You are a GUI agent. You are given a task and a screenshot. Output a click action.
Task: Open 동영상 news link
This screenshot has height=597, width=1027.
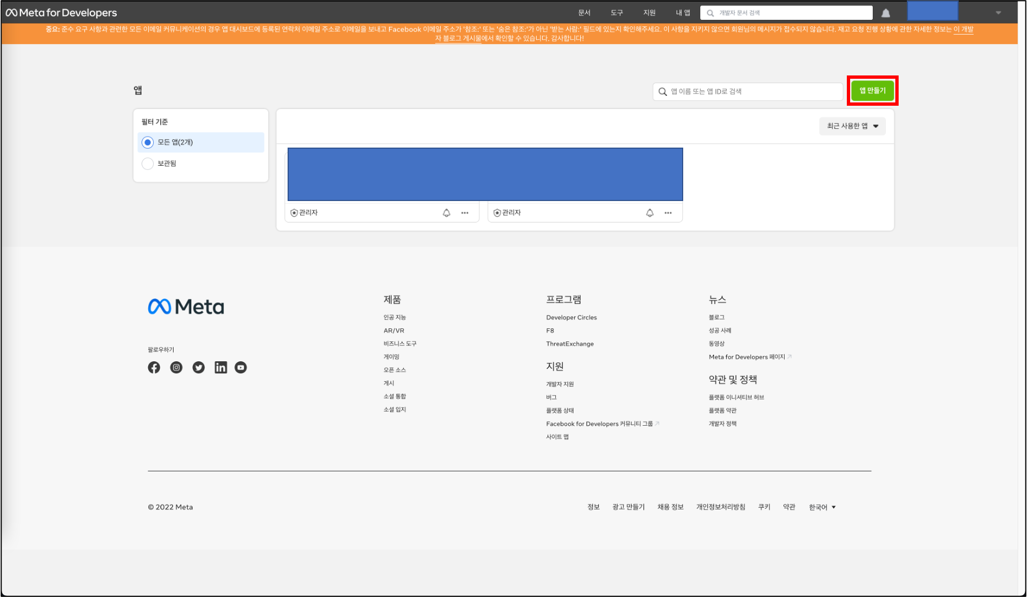[716, 344]
